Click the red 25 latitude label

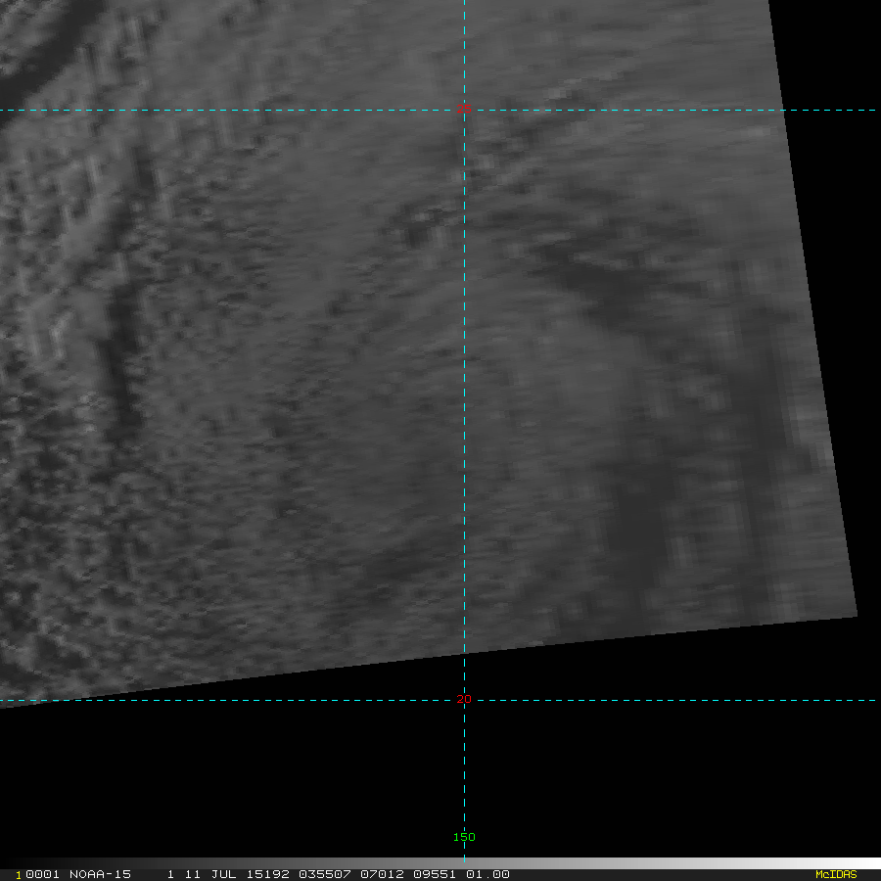[x=464, y=109]
